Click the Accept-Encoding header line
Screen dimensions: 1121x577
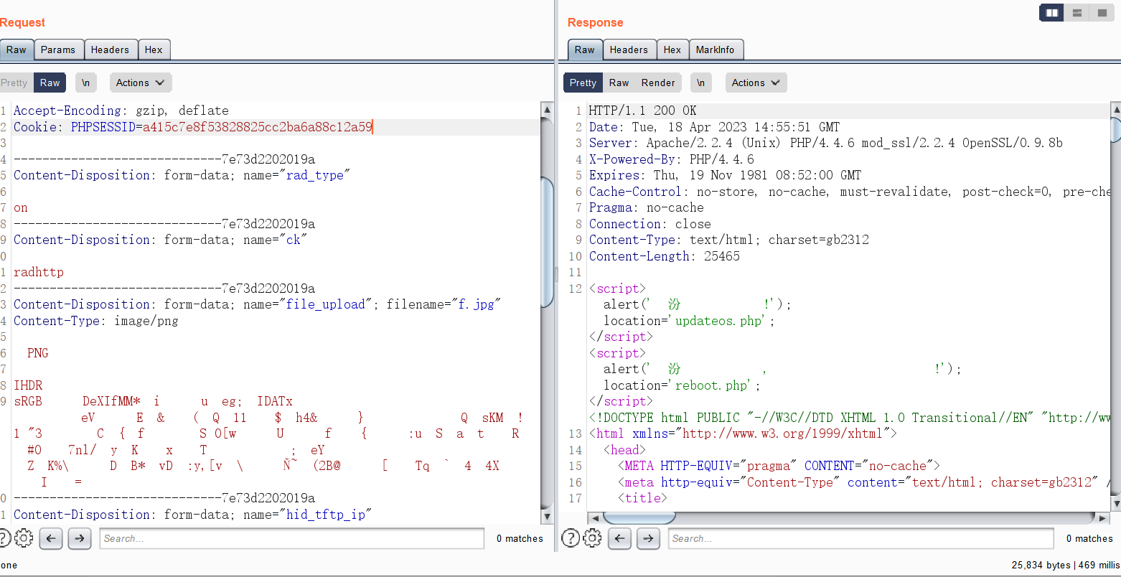[x=121, y=111]
